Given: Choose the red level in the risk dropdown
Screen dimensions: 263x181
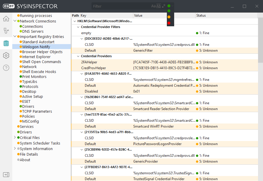Looking at the screenshot, I should (169, 23).
